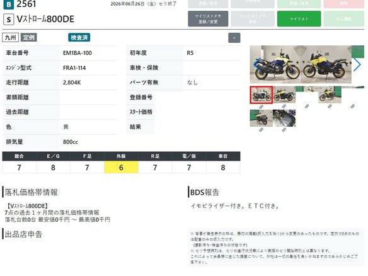Click 出品店申告 section heading
368x276 pixels.
tap(23, 234)
